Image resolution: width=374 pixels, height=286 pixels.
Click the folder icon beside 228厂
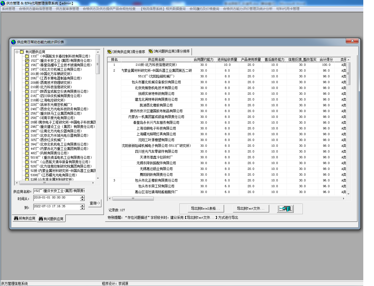(x=27, y=105)
